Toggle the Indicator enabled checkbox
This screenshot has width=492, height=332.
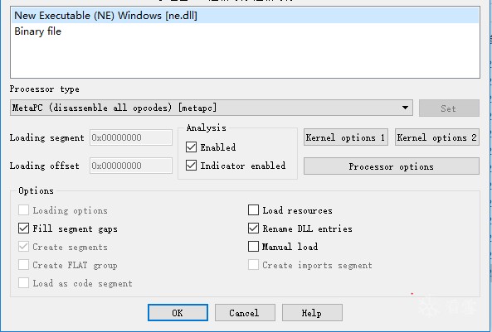click(x=191, y=165)
